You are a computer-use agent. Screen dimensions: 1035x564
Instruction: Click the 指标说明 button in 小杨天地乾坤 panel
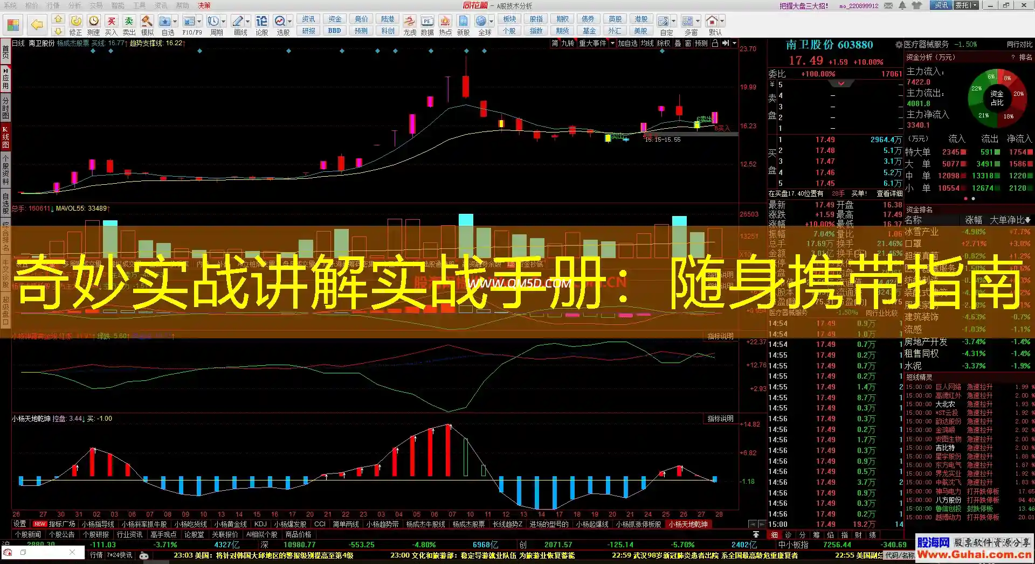(720, 419)
